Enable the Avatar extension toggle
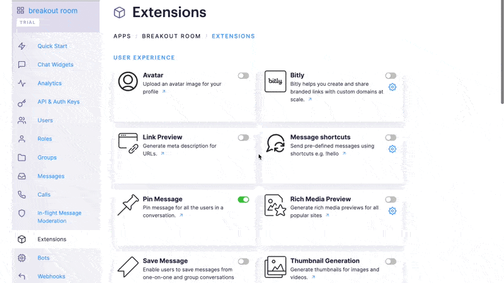The image size is (504, 283). pyautogui.click(x=243, y=76)
